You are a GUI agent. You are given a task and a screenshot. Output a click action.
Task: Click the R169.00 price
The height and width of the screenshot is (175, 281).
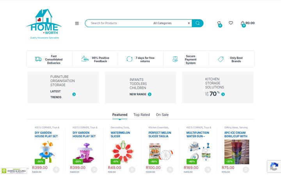pos(191,168)
